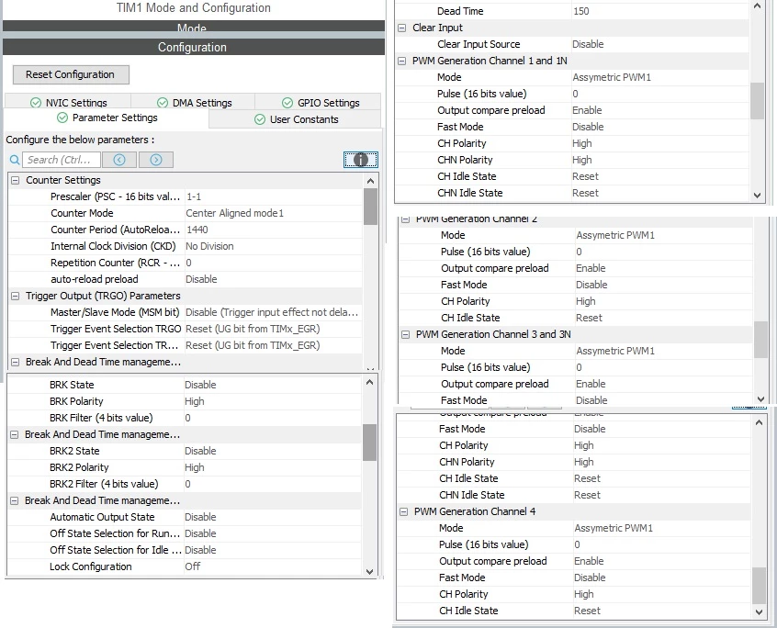Click the search magnifier icon

[15, 160]
